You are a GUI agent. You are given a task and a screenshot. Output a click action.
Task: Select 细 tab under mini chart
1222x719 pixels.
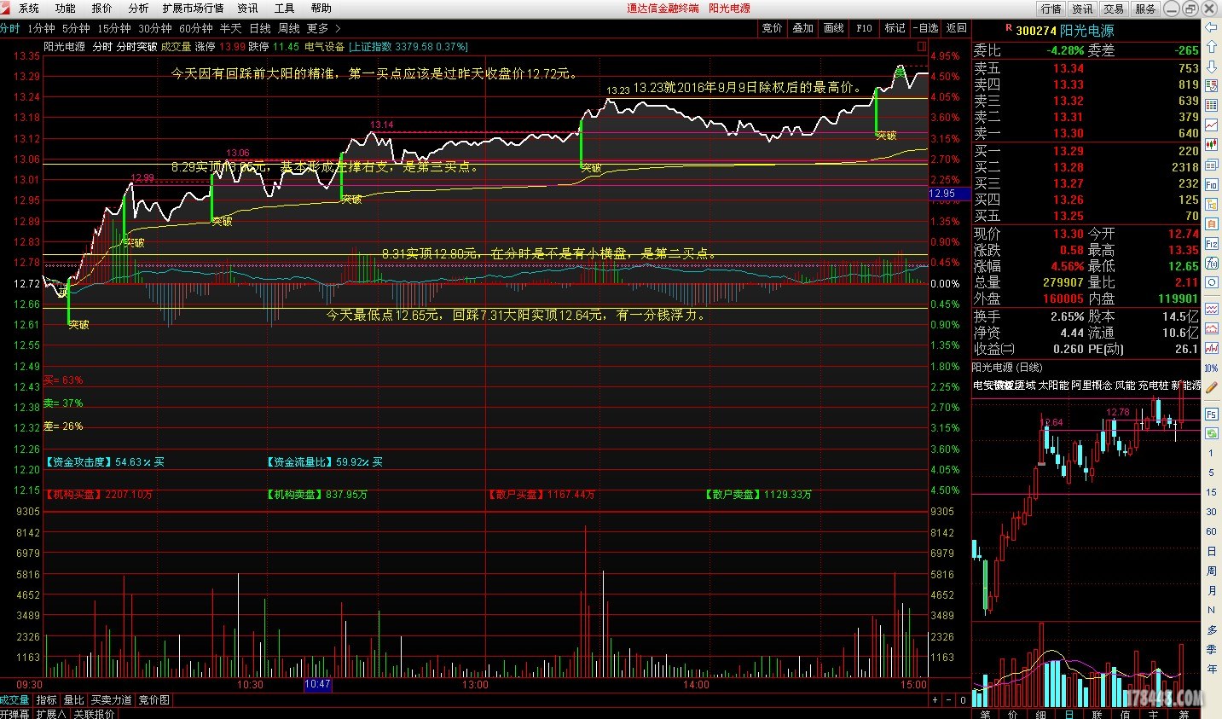[x=1041, y=715]
